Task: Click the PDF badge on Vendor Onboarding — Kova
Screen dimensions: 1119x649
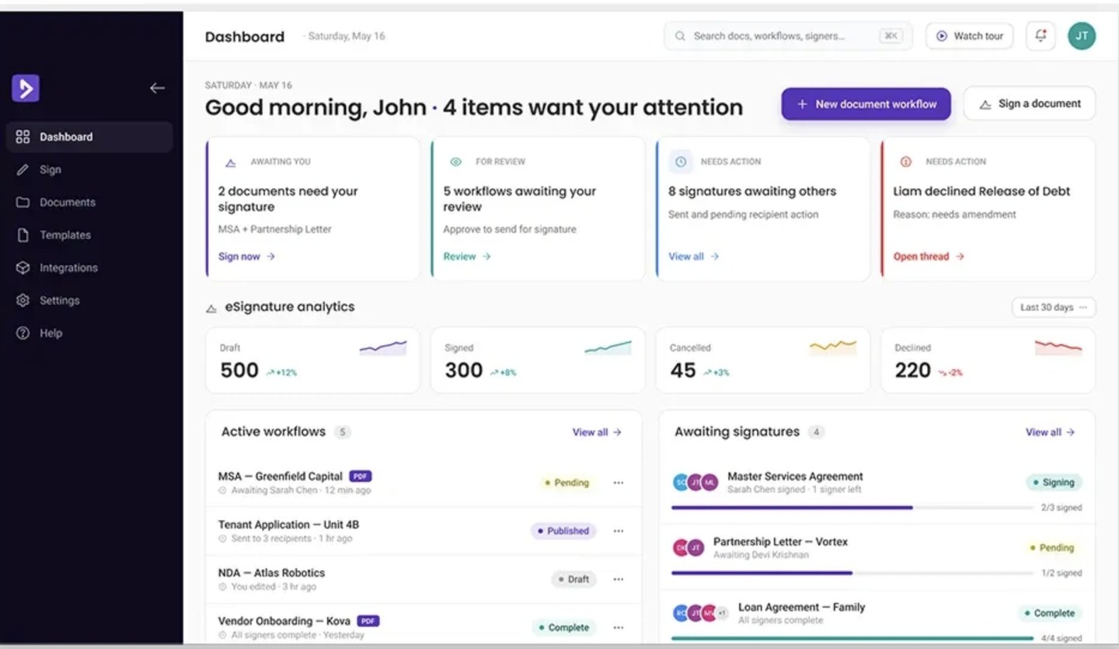Action: (x=368, y=621)
